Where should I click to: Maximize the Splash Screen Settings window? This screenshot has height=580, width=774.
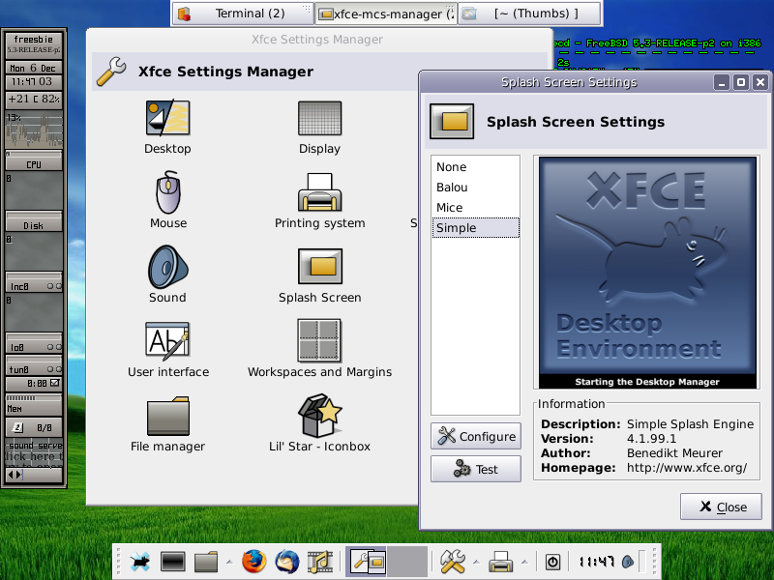(741, 82)
